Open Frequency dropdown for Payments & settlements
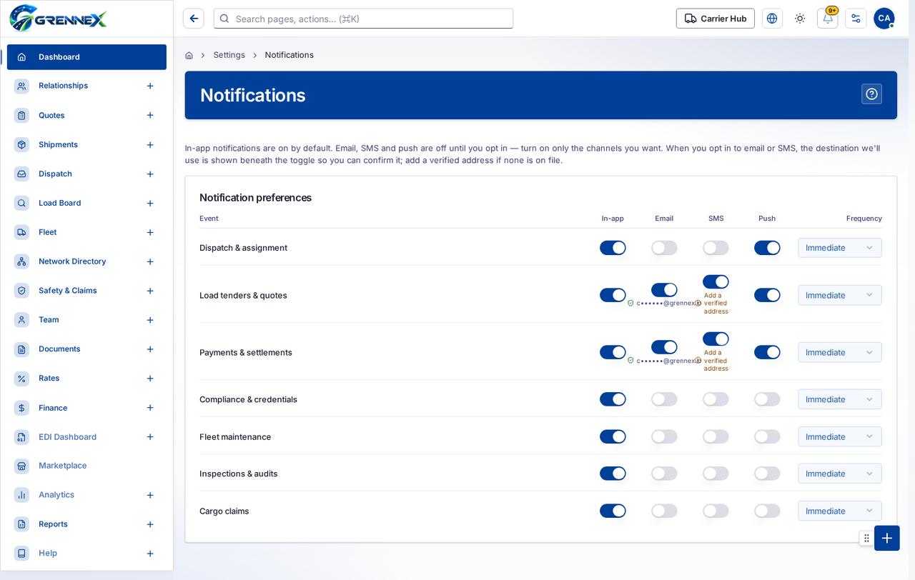The image size is (915, 580). 840,352
